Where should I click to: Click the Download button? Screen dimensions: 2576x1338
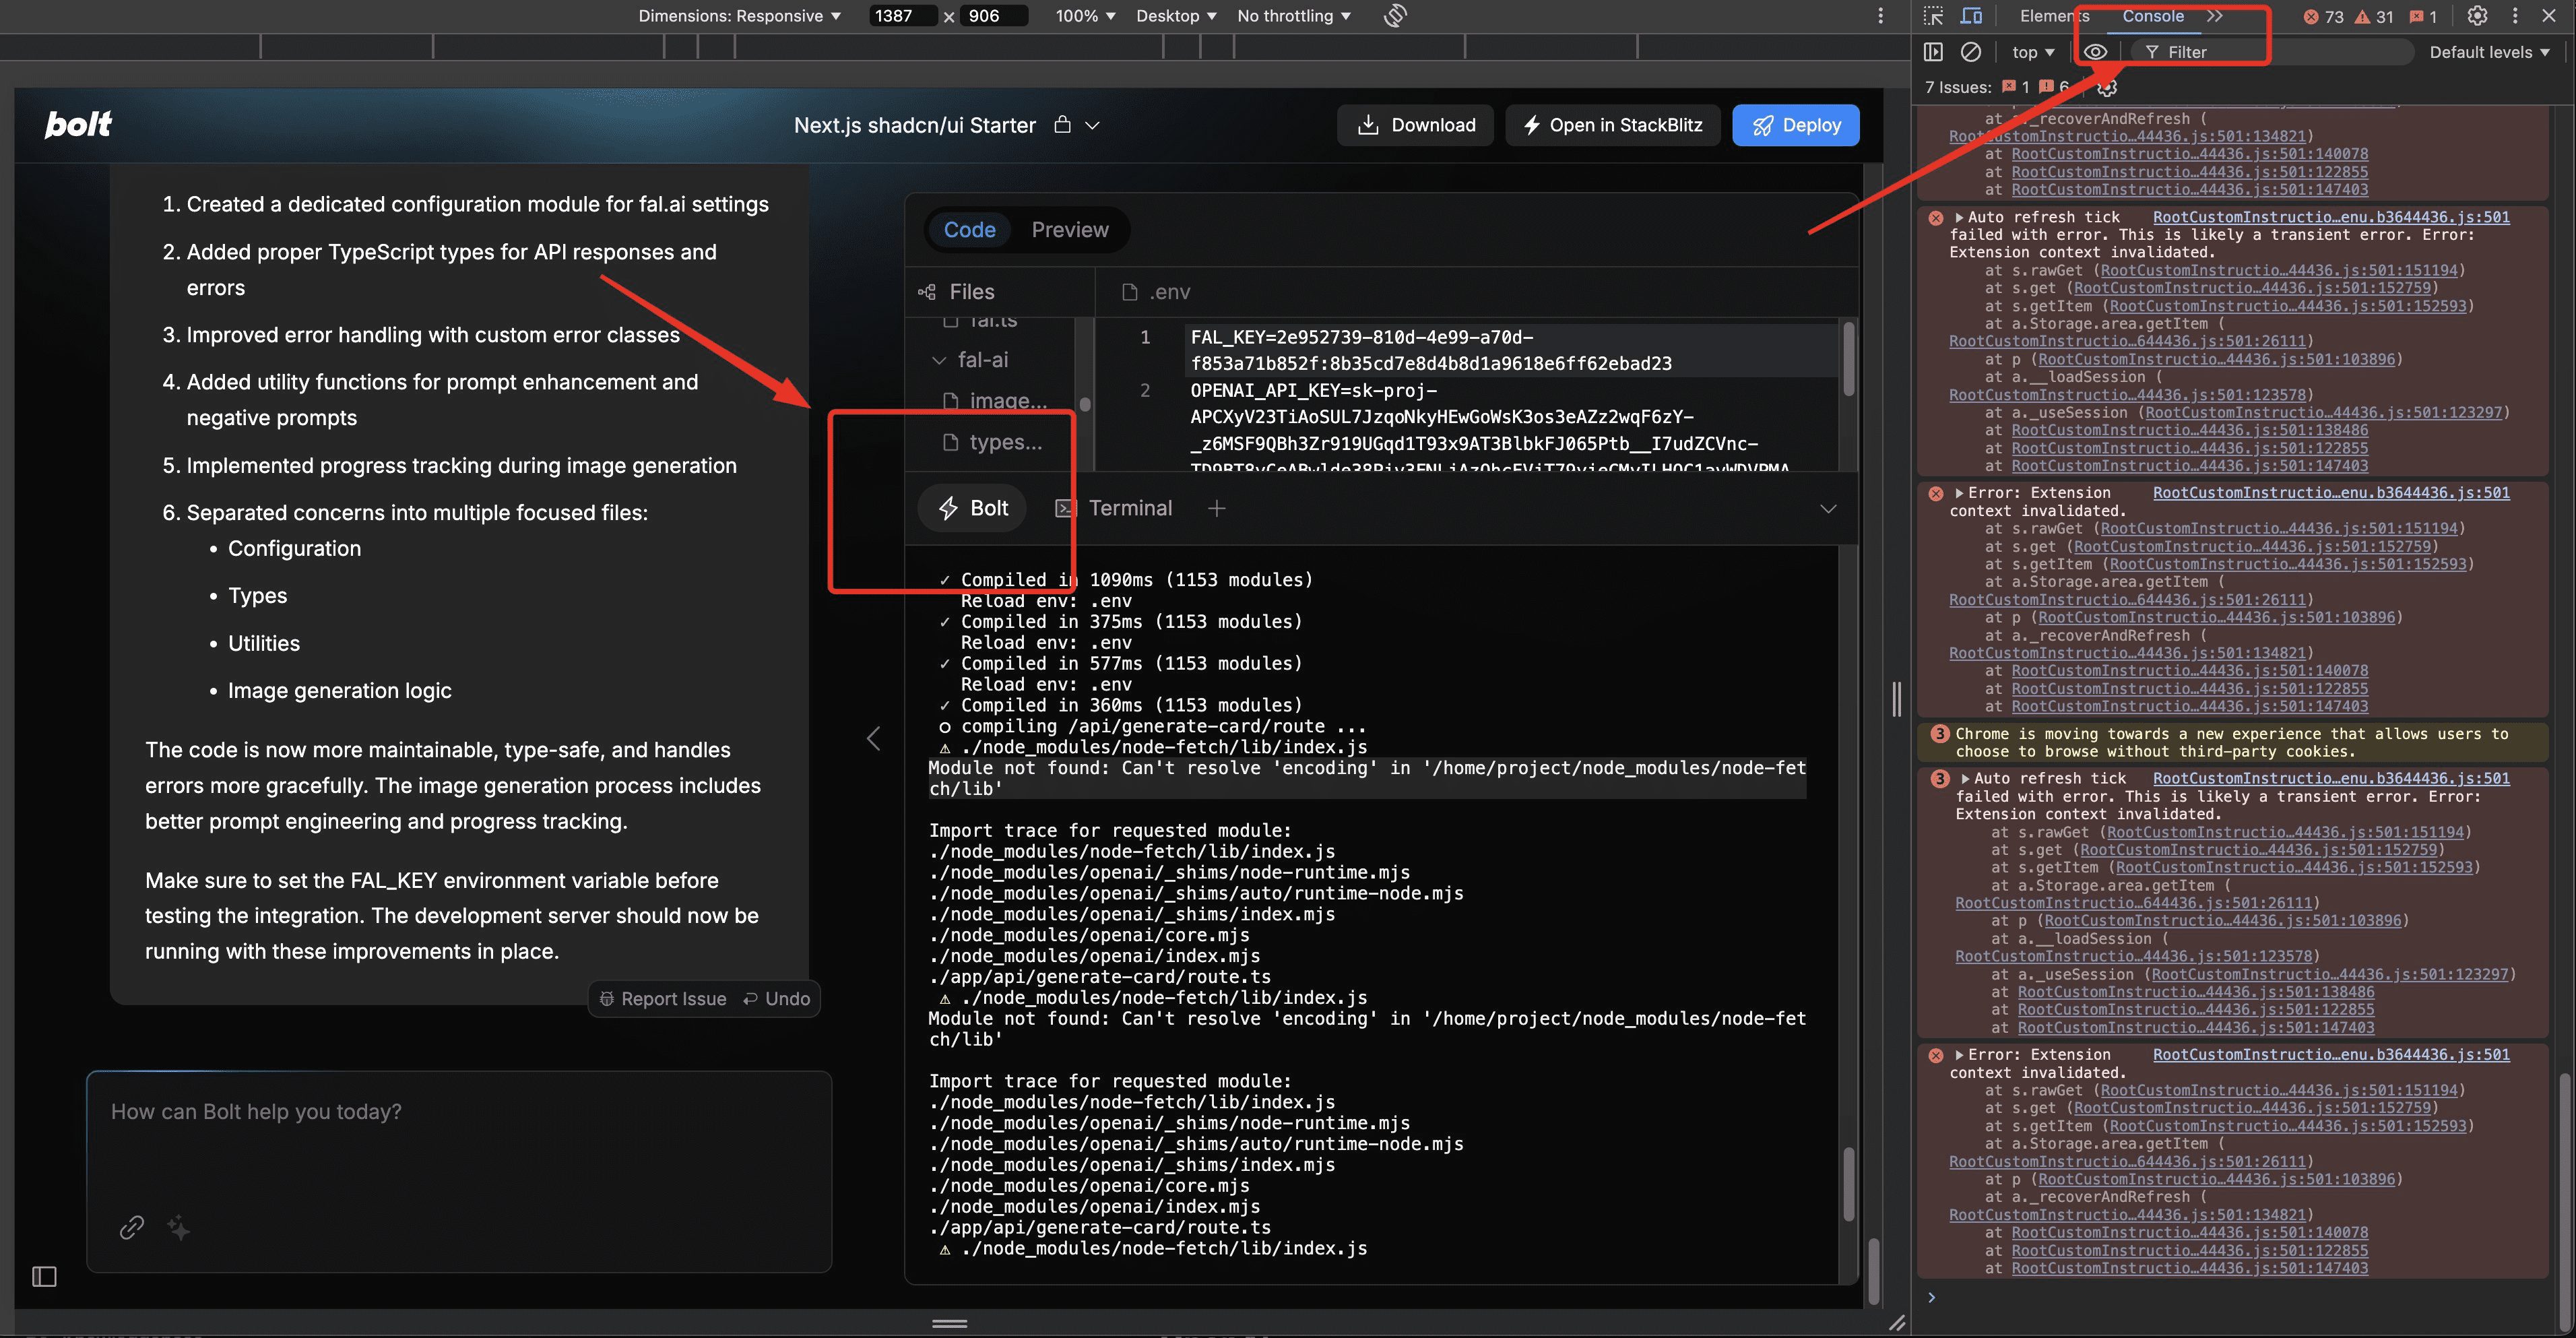coord(1415,125)
